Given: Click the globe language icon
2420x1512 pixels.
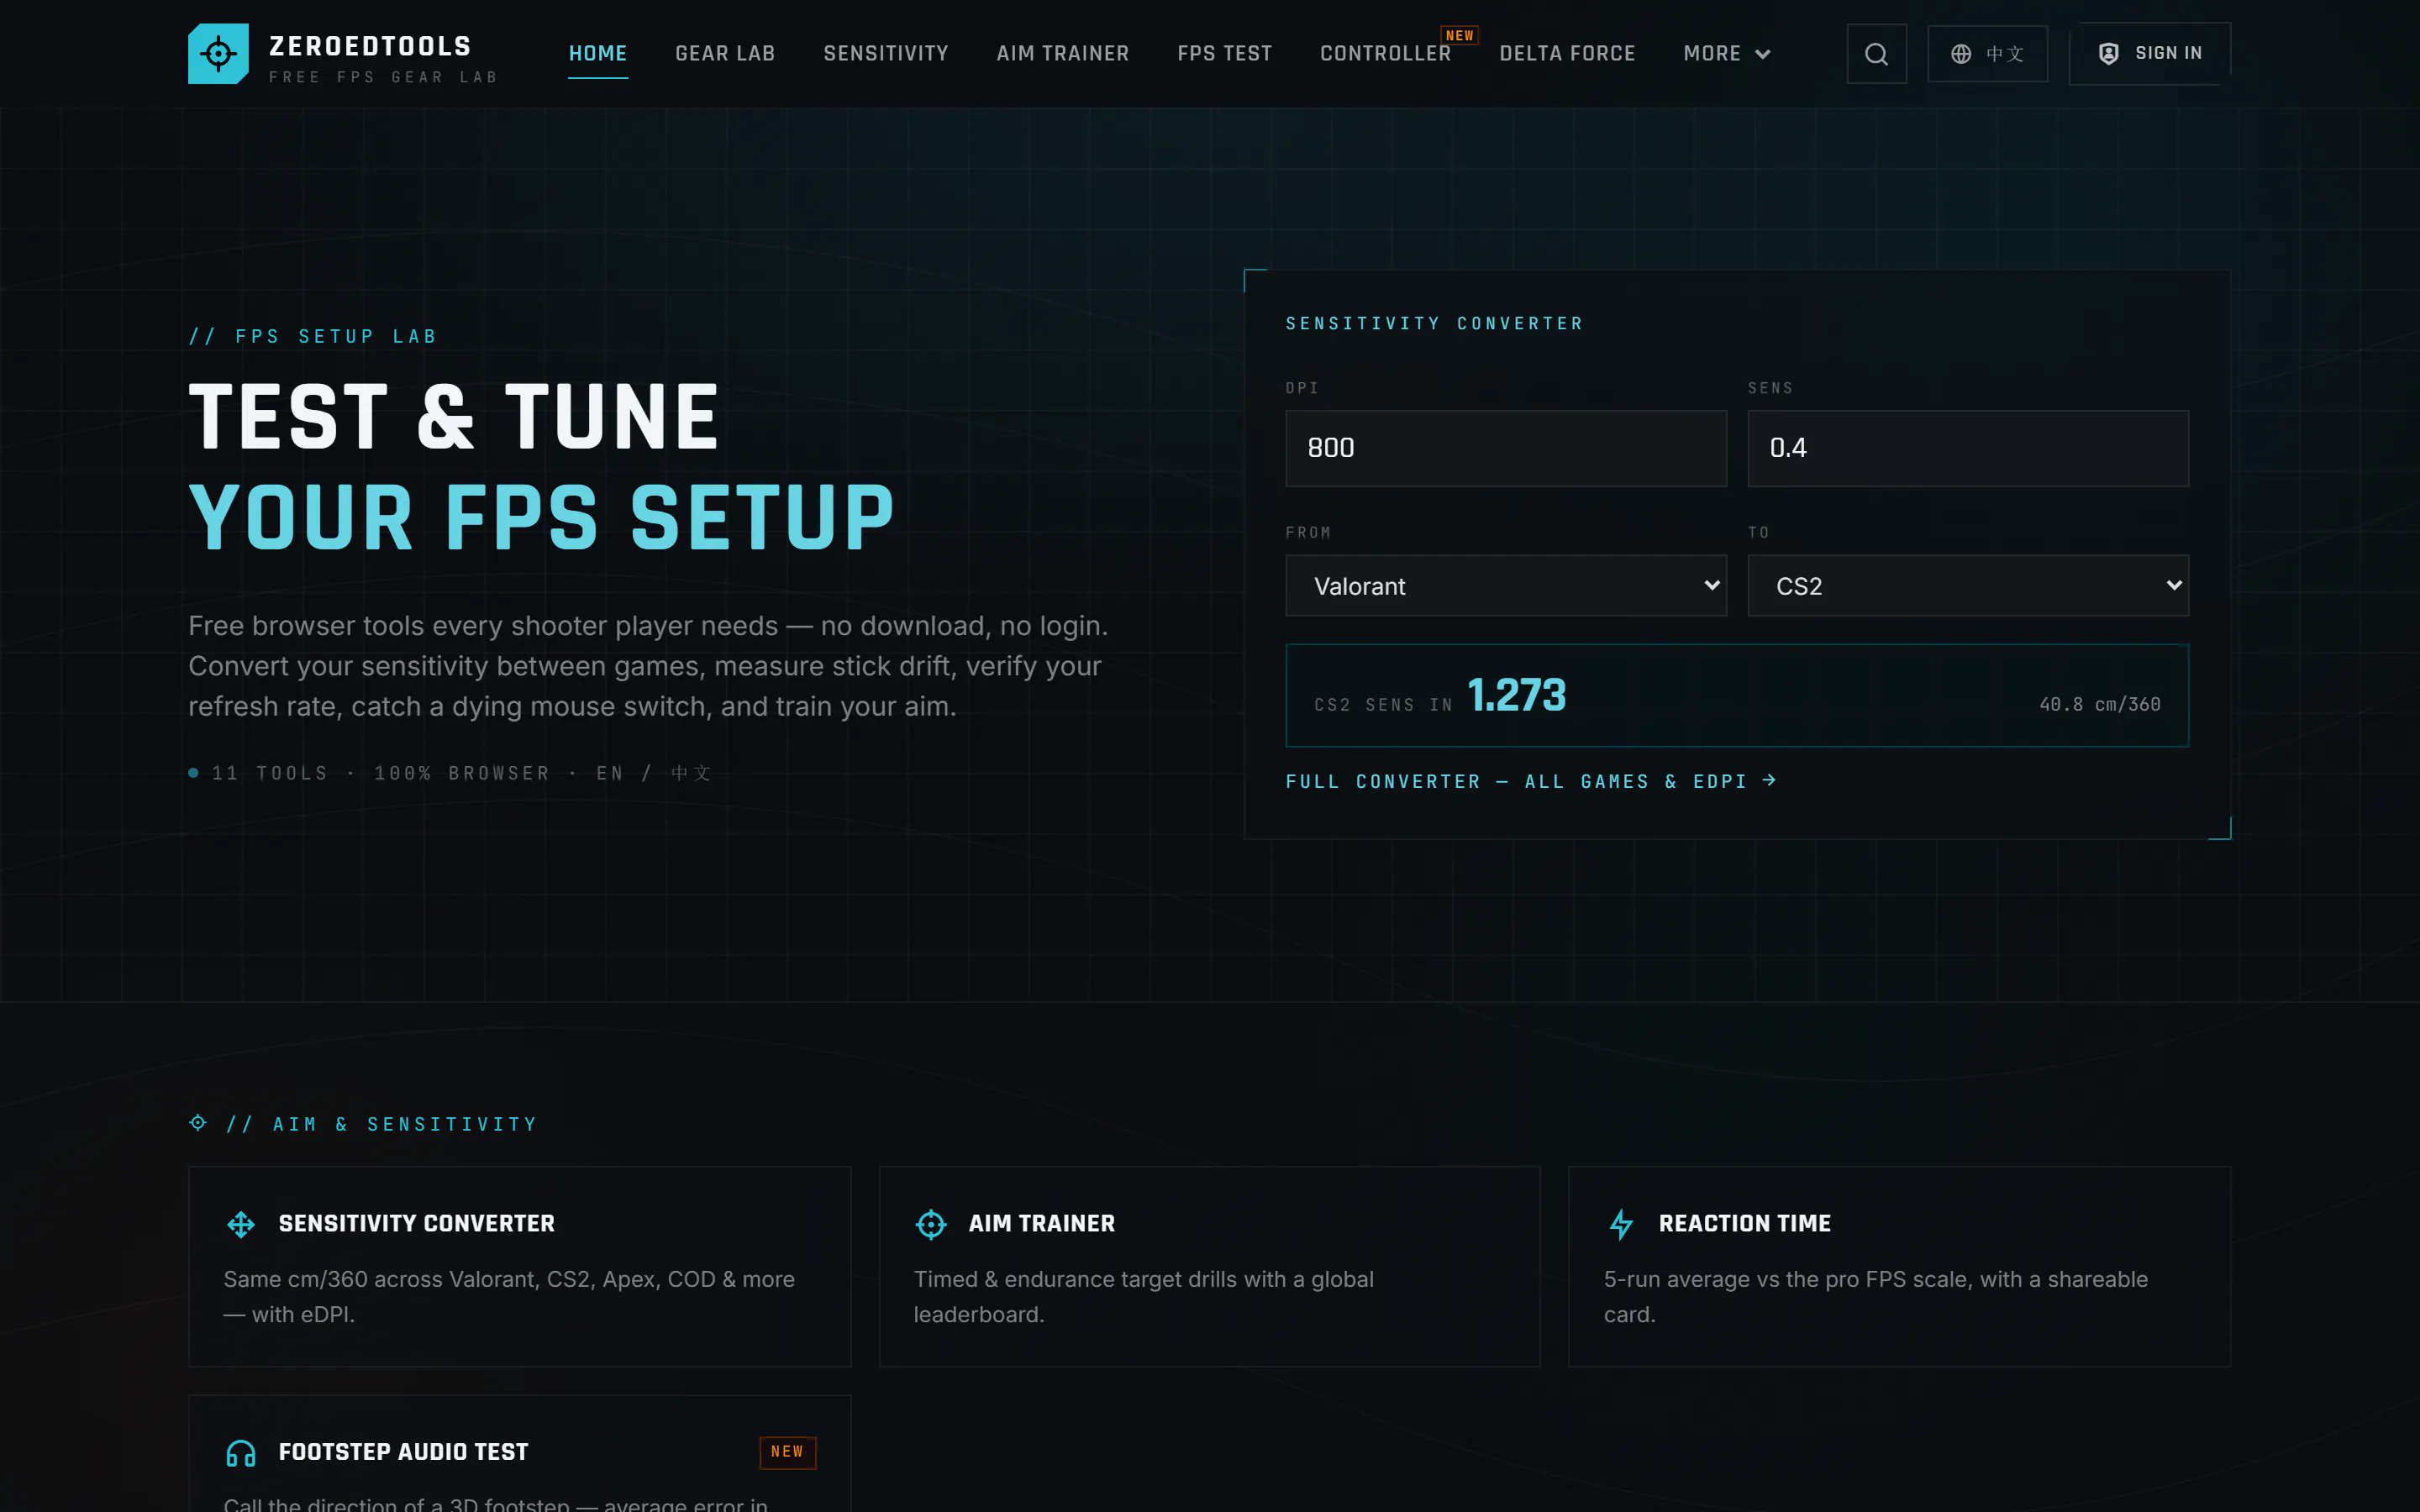Looking at the screenshot, I should pyautogui.click(x=1961, y=54).
